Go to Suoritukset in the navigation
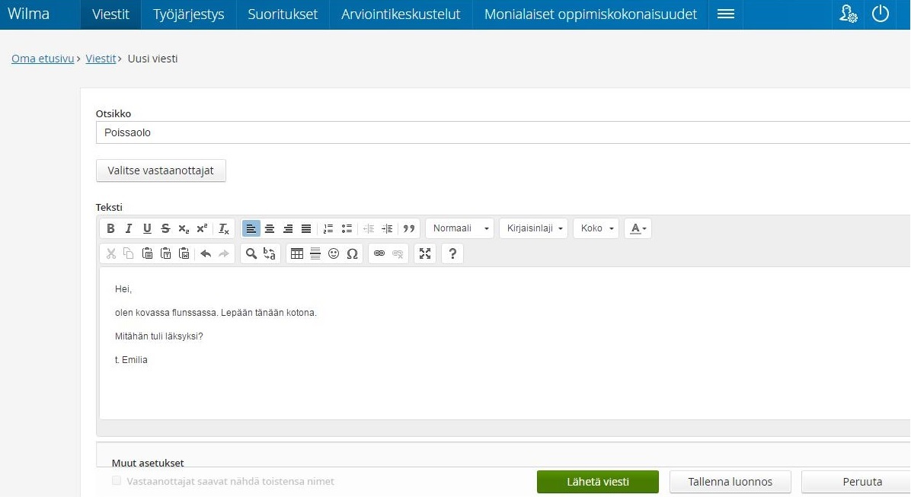This screenshot has width=911, height=497. [283, 14]
